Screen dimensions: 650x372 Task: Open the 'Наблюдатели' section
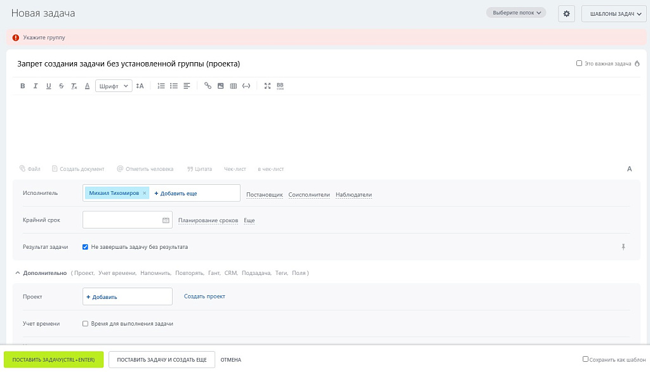[x=354, y=195]
